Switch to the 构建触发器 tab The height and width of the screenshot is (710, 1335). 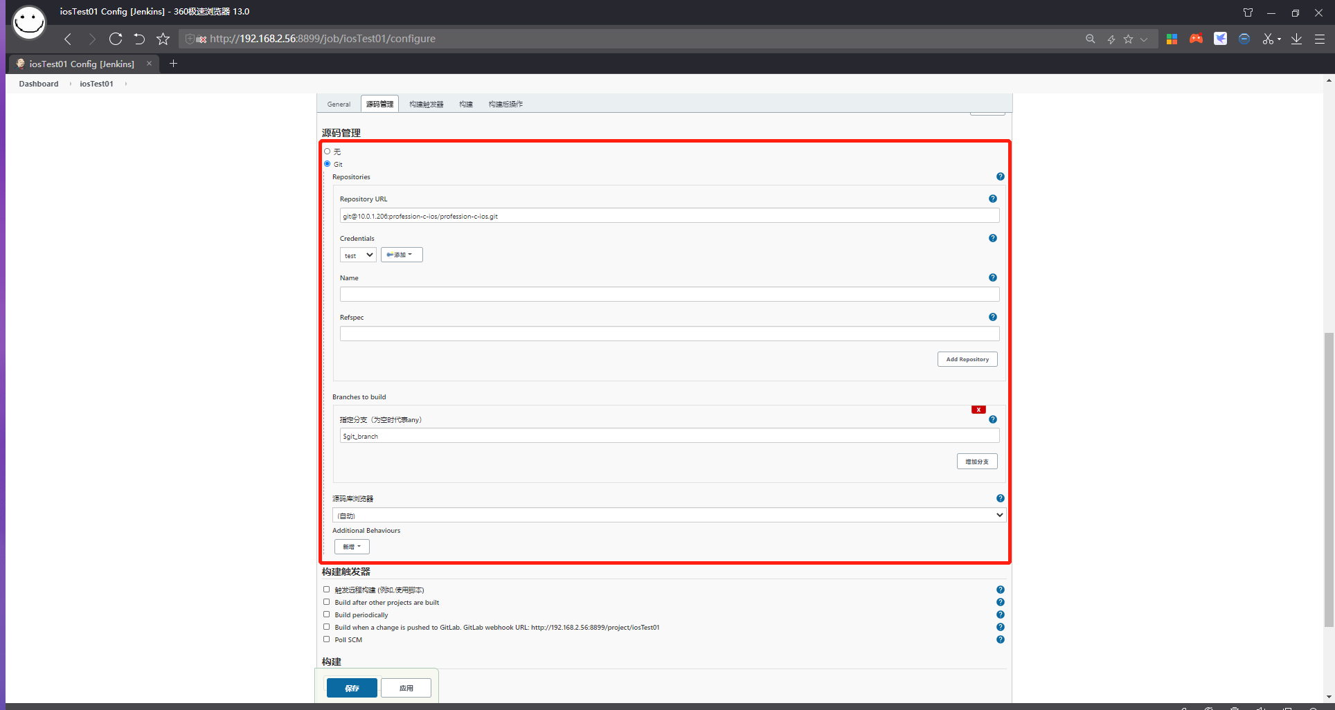426,104
